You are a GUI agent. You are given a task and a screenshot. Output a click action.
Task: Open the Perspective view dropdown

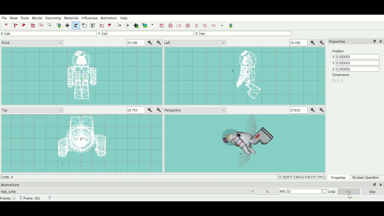coord(195,110)
